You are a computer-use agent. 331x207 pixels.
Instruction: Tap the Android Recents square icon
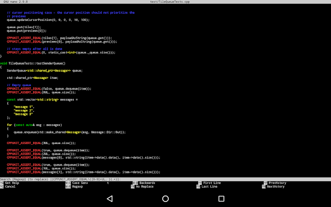click(x=221, y=199)
